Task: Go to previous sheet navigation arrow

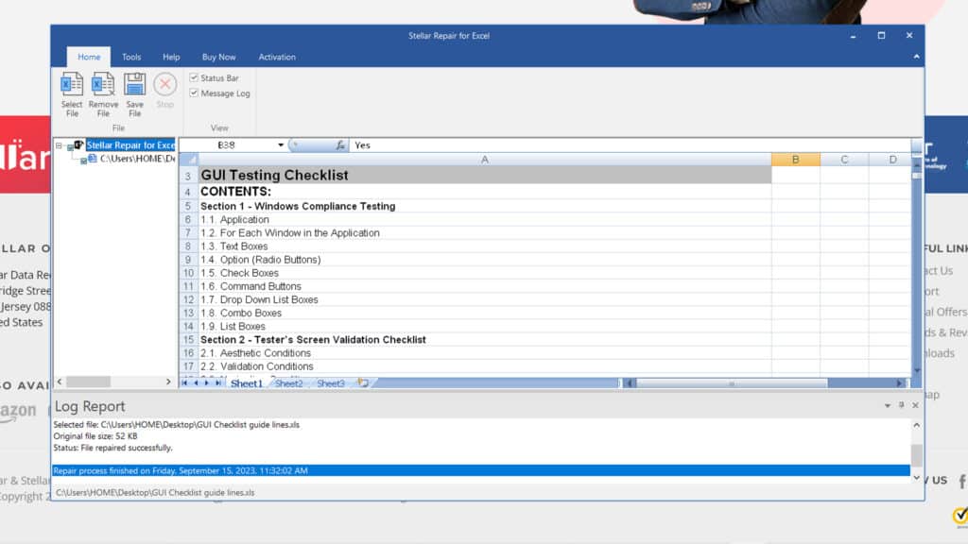Action: coord(196,383)
